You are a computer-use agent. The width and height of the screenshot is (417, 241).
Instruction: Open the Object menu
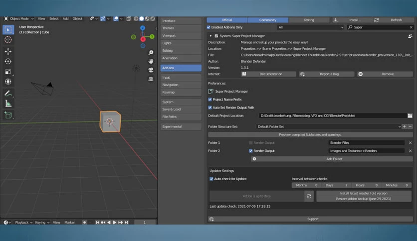(77, 19)
